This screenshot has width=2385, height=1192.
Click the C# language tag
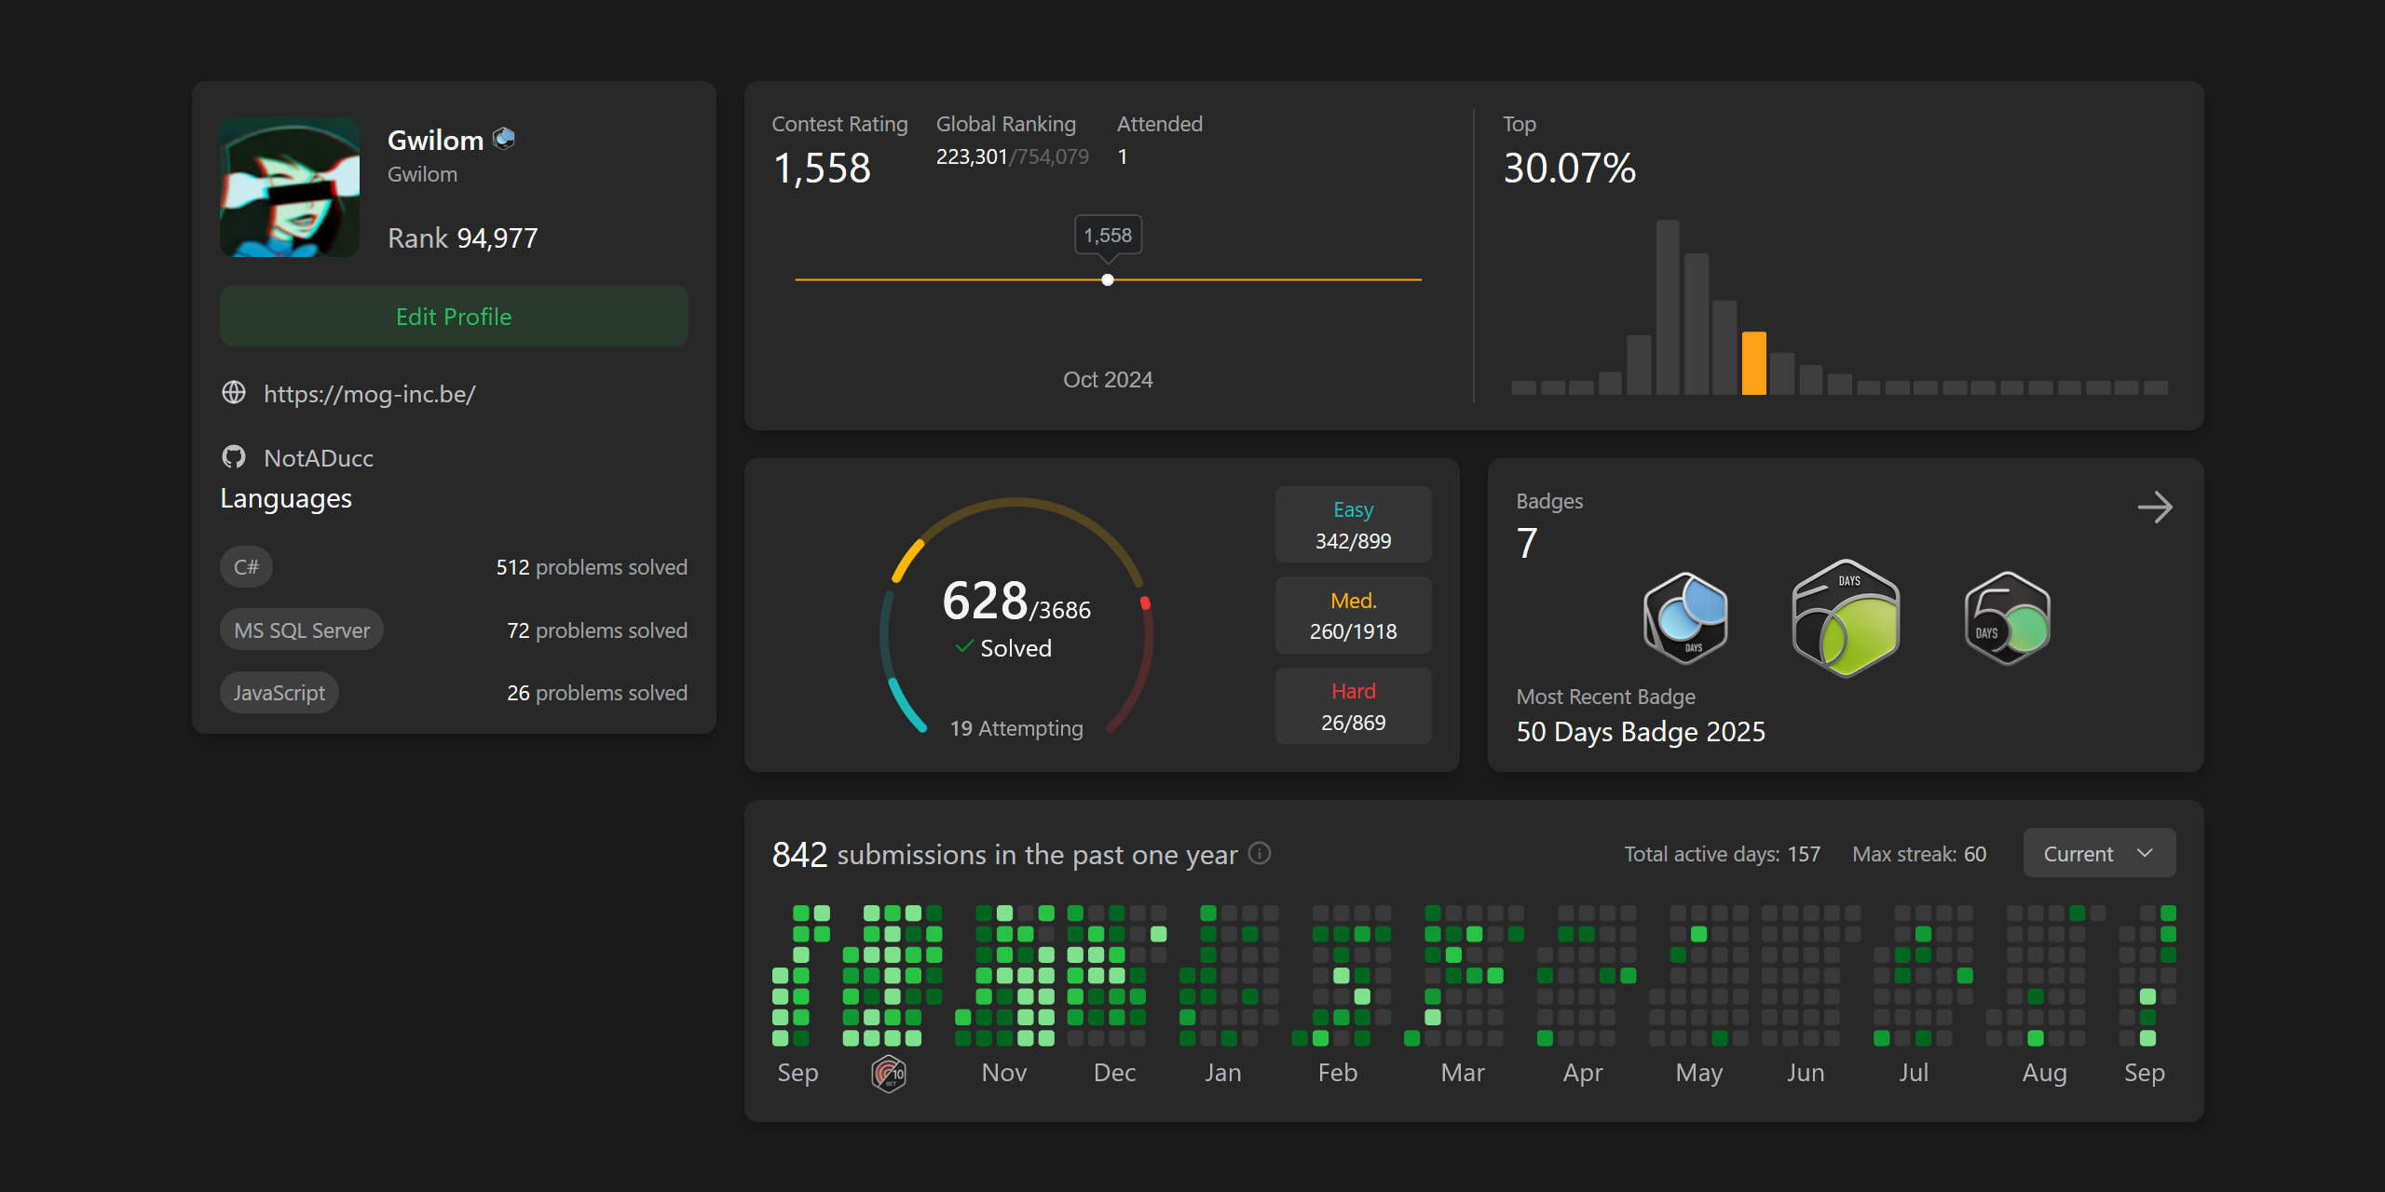pyautogui.click(x=246, y=567)
